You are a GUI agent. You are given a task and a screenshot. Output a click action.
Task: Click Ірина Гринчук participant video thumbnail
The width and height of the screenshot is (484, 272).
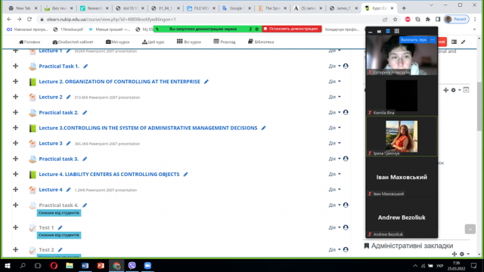click(x=402, y=136)
